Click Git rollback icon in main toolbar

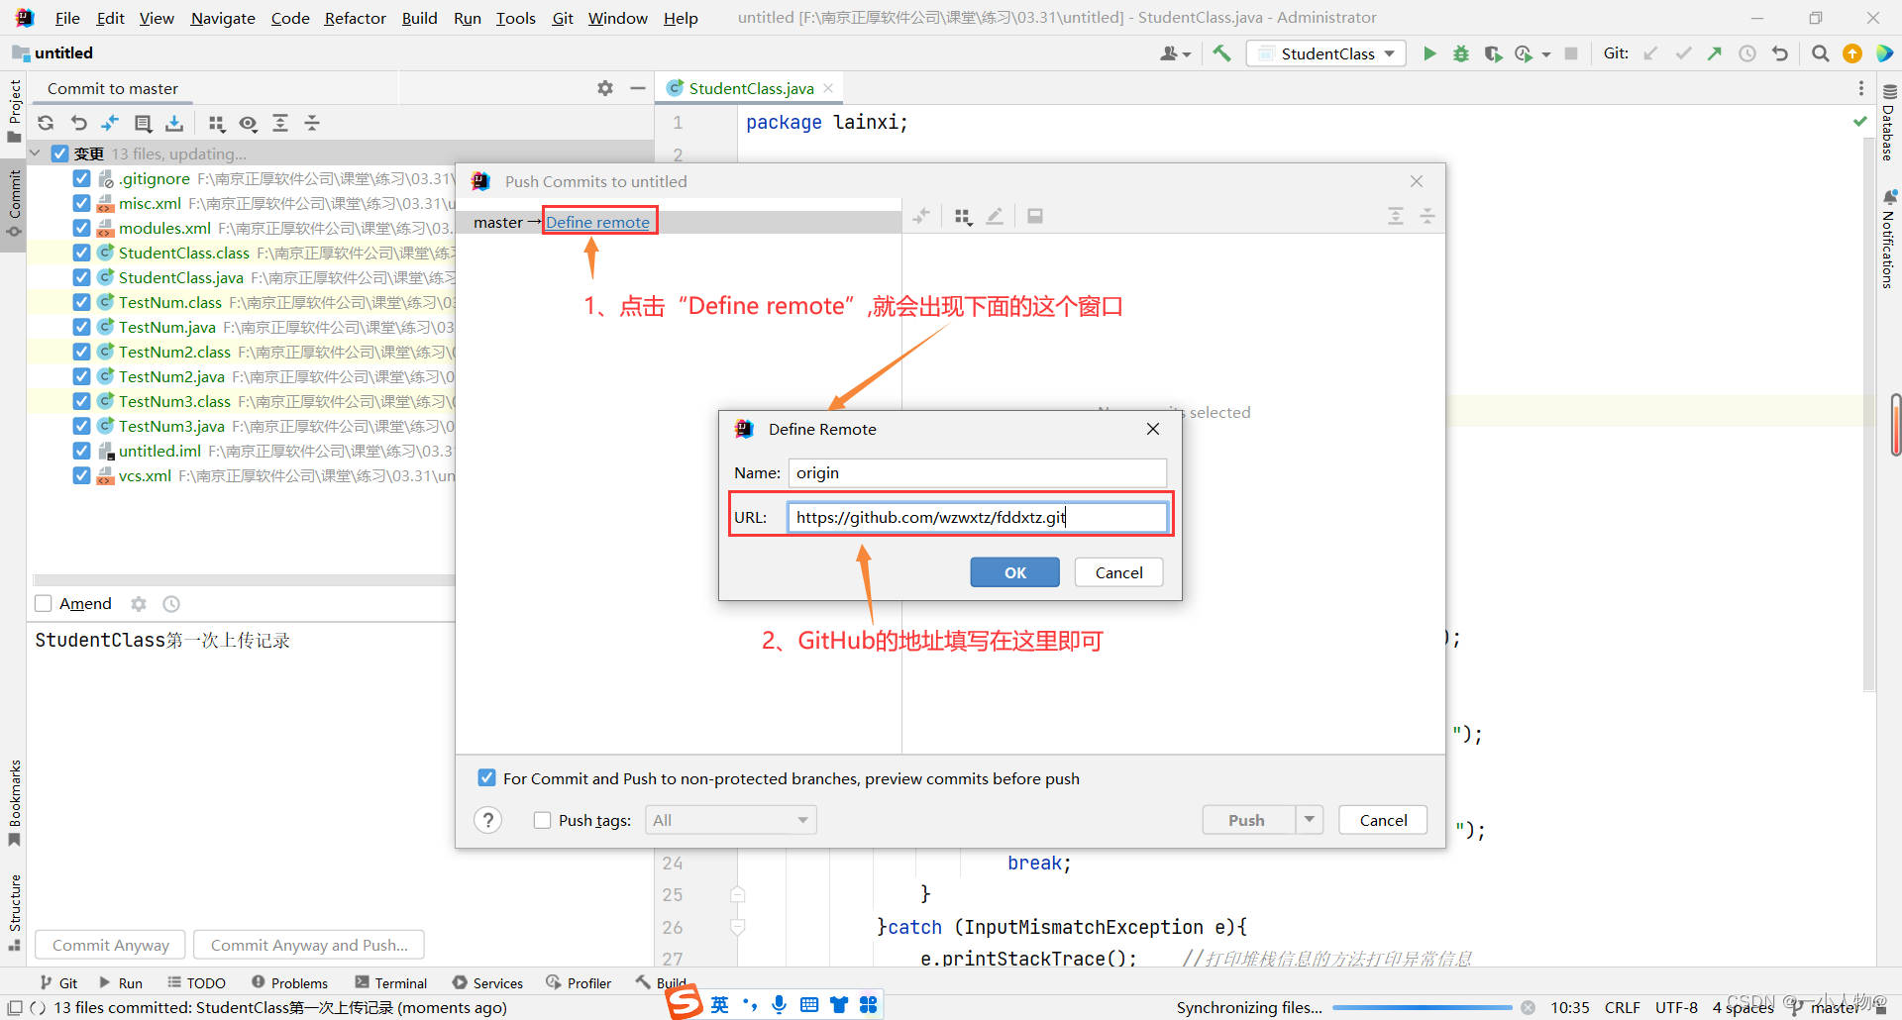[1780, 53]
